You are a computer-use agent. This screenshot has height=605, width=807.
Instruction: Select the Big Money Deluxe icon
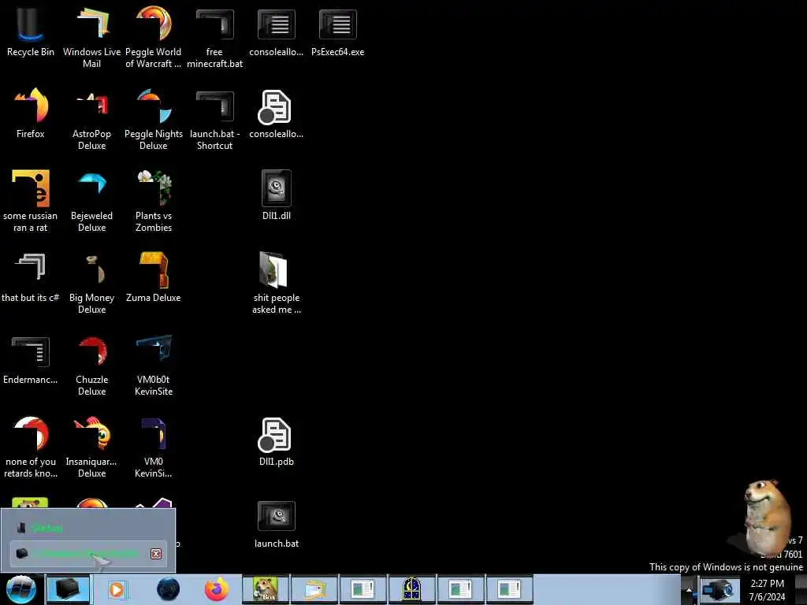coord(91,283)
